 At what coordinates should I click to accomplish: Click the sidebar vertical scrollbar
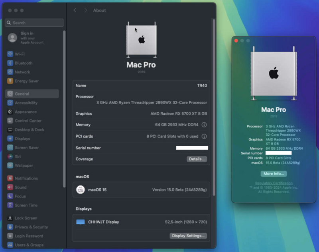[x=64, y=109]
